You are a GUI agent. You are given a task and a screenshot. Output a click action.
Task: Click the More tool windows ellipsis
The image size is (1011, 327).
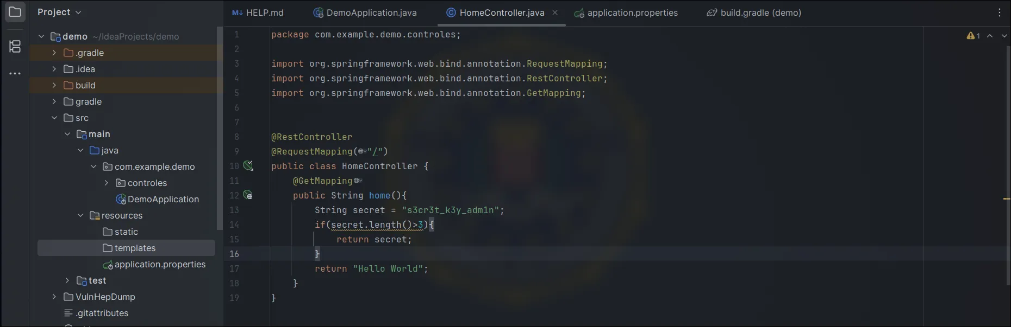(x=15, y=73)
